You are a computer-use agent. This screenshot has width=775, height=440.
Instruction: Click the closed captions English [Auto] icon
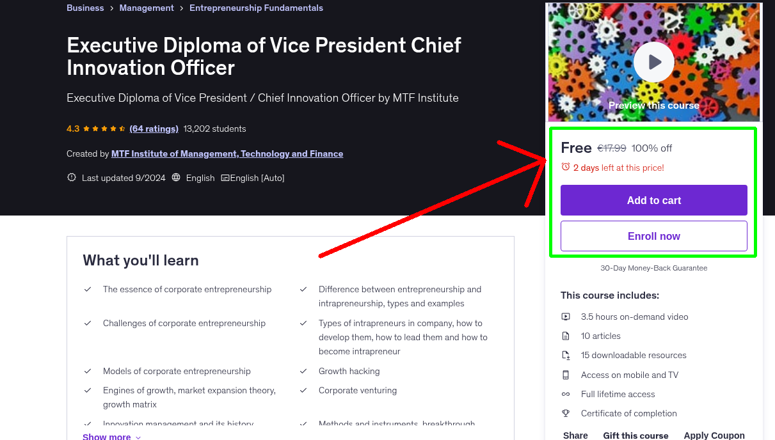pyautogui.click(x=225, y=177)
